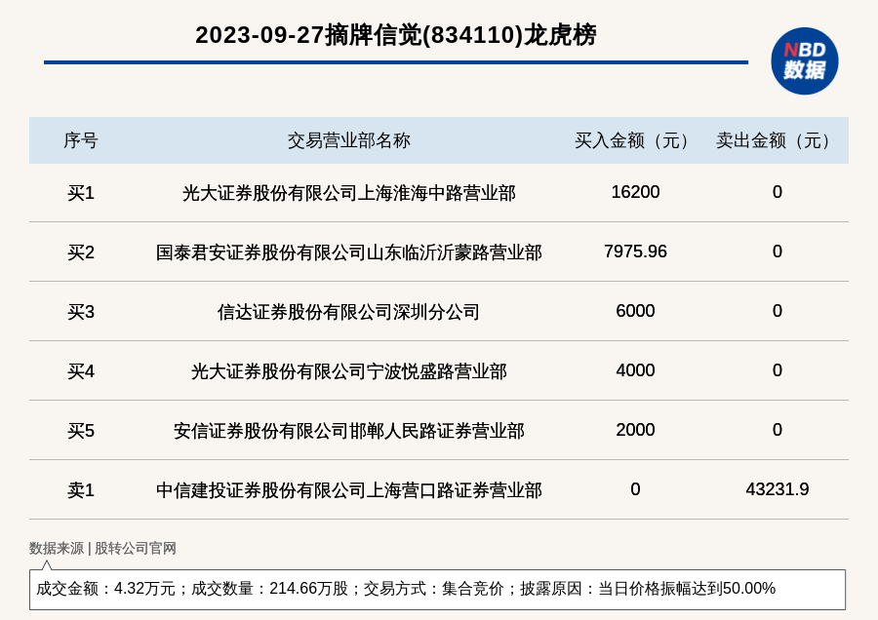Click buy amount 7975.96
The height and width of the screenshot is (620, 878).
tap(635, 252)
